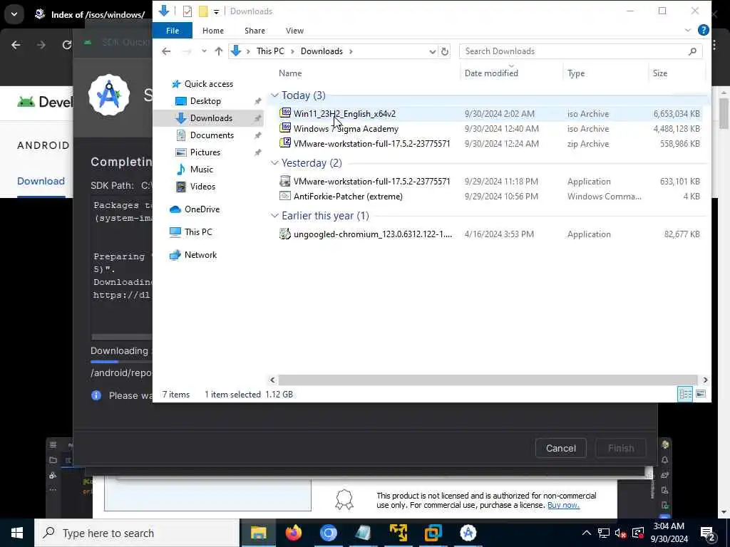Viewport: 730px width, 547px height.
Task: Click the Explorer Help question-mark icon
Action: click(703, 30)
